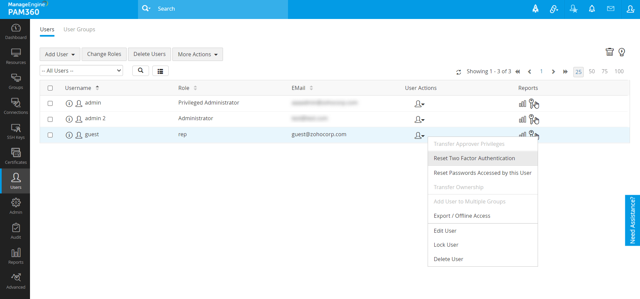The height and width of the screenshot is (299, 640).
Task: Click the lightbulb tips icon
Action: pos(622,52)
